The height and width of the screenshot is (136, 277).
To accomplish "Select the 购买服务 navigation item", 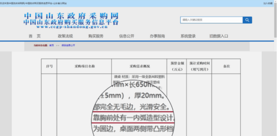I will pos(96,36).
